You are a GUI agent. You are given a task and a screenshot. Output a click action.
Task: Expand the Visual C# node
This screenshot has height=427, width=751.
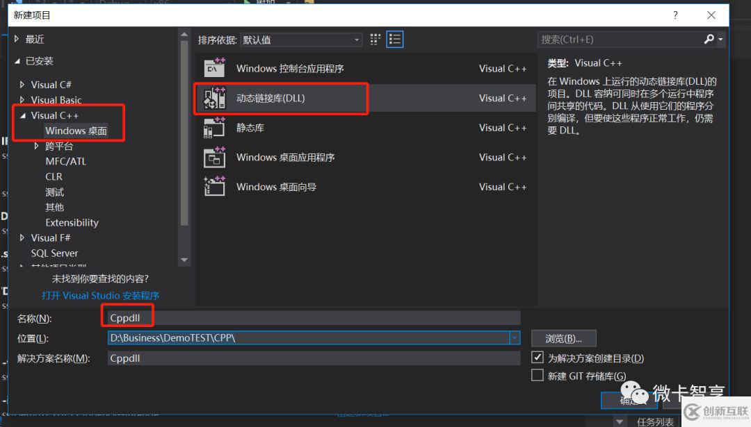tap(22, 85)
